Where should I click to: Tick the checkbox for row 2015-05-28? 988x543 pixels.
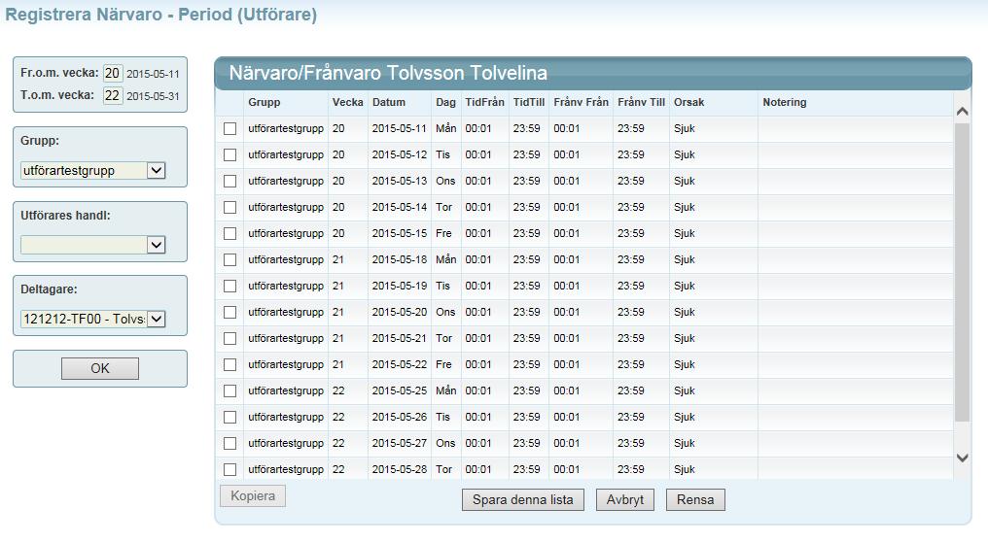click(x=230, y=469)
